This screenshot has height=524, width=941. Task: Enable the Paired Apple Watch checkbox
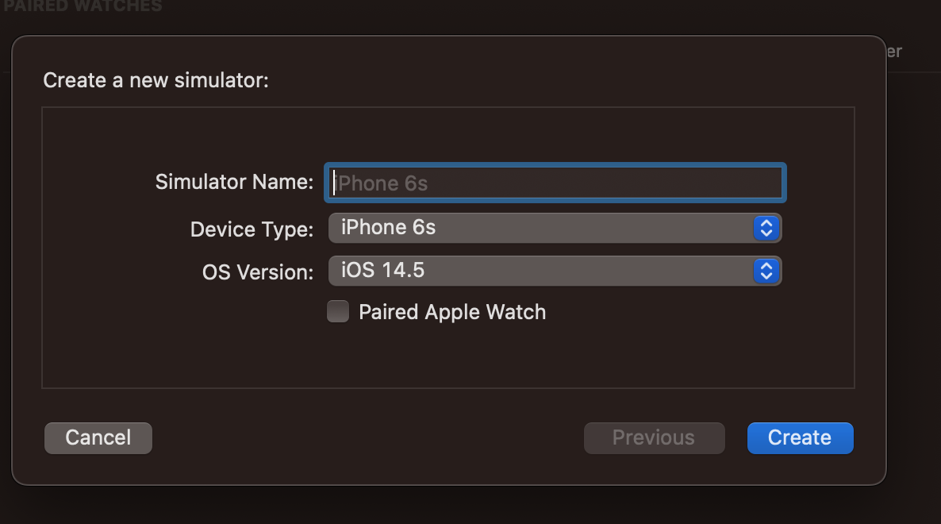338,312
